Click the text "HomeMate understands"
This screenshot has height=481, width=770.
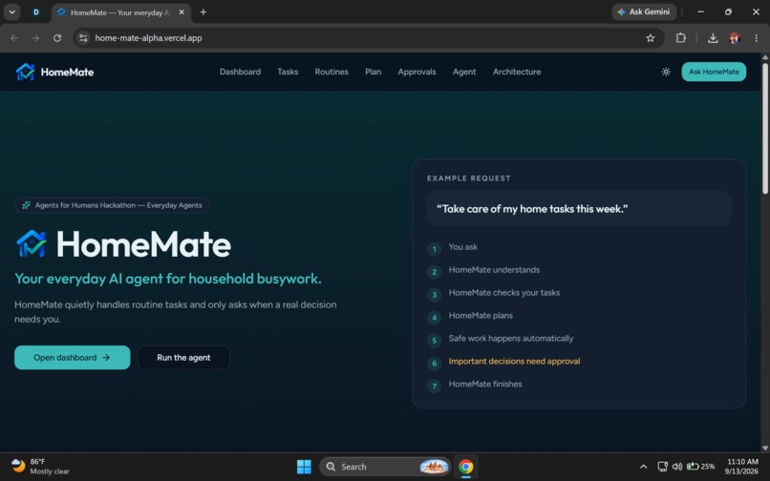[494, 269]
